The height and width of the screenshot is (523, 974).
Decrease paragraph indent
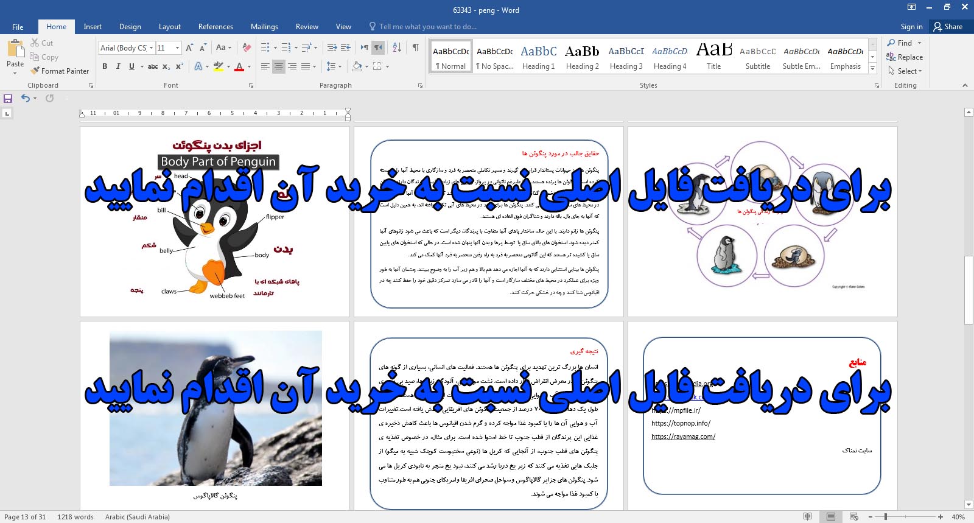332,47
